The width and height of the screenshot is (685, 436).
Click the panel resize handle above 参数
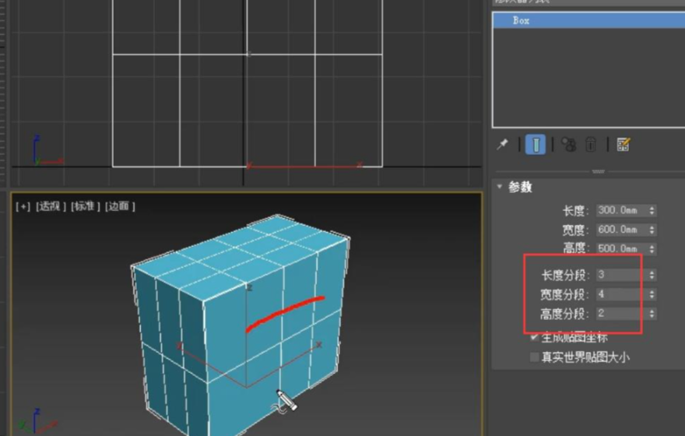[x=598, y=171]
